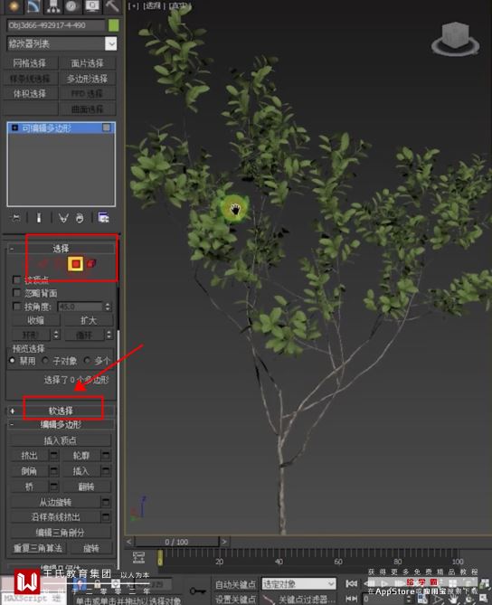Click Remove Modifier from stack icon
This screenshot has width=492, height=605.
[x=80, y=218]
